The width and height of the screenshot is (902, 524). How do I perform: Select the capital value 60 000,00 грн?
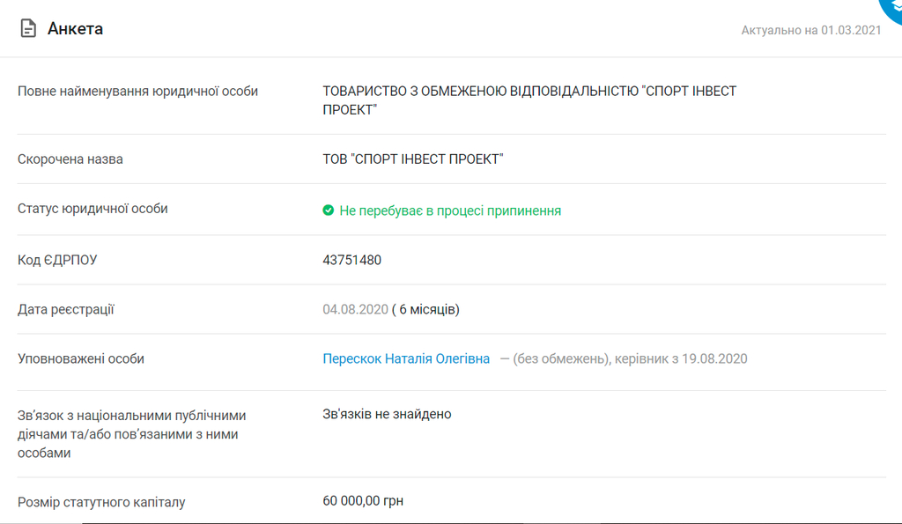363,501
